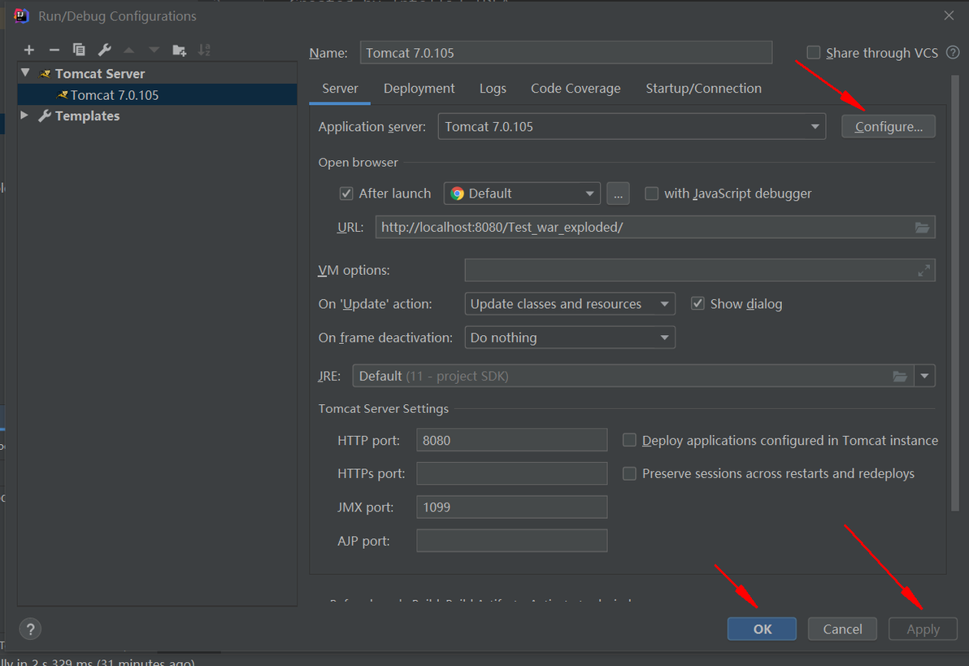Sort configurations with the a-z sort icon
Viewport: 969px width, 666px height.
205,50
